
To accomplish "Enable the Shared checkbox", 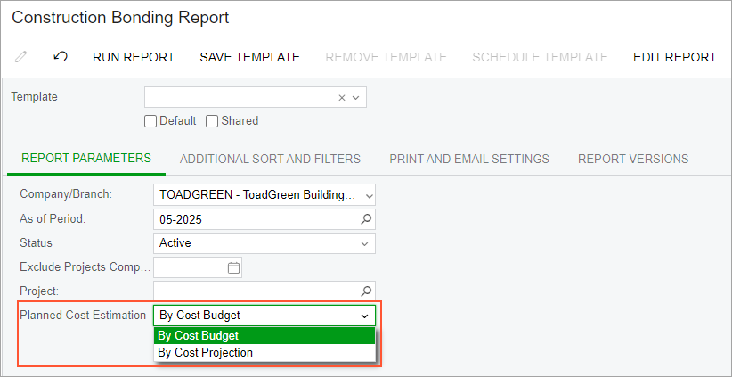I will click(212, 121).
